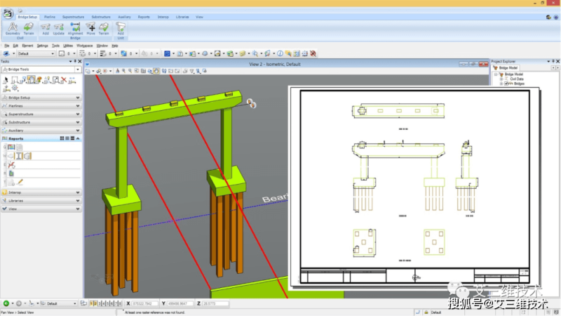Select the Element Selection arrow tool

coord(6,80)
